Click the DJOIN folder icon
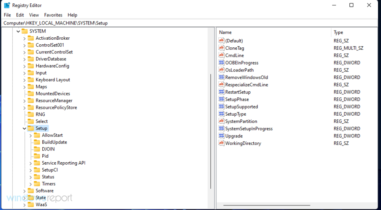This screenshot has height=210, width=381. pos(37,149)
